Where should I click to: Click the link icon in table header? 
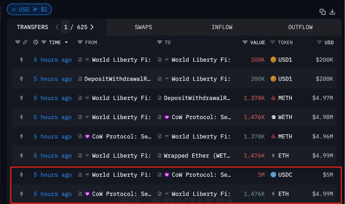pyautogui.click(x=25, y=42)
